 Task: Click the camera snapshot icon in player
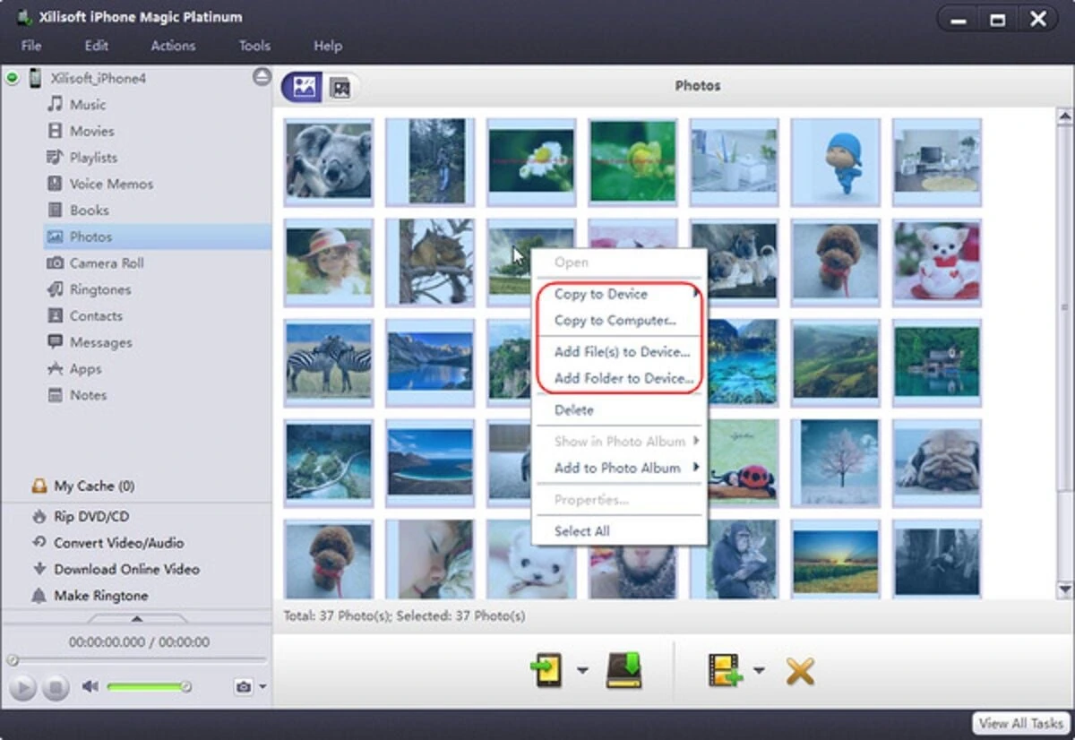[x=243, y=687]
